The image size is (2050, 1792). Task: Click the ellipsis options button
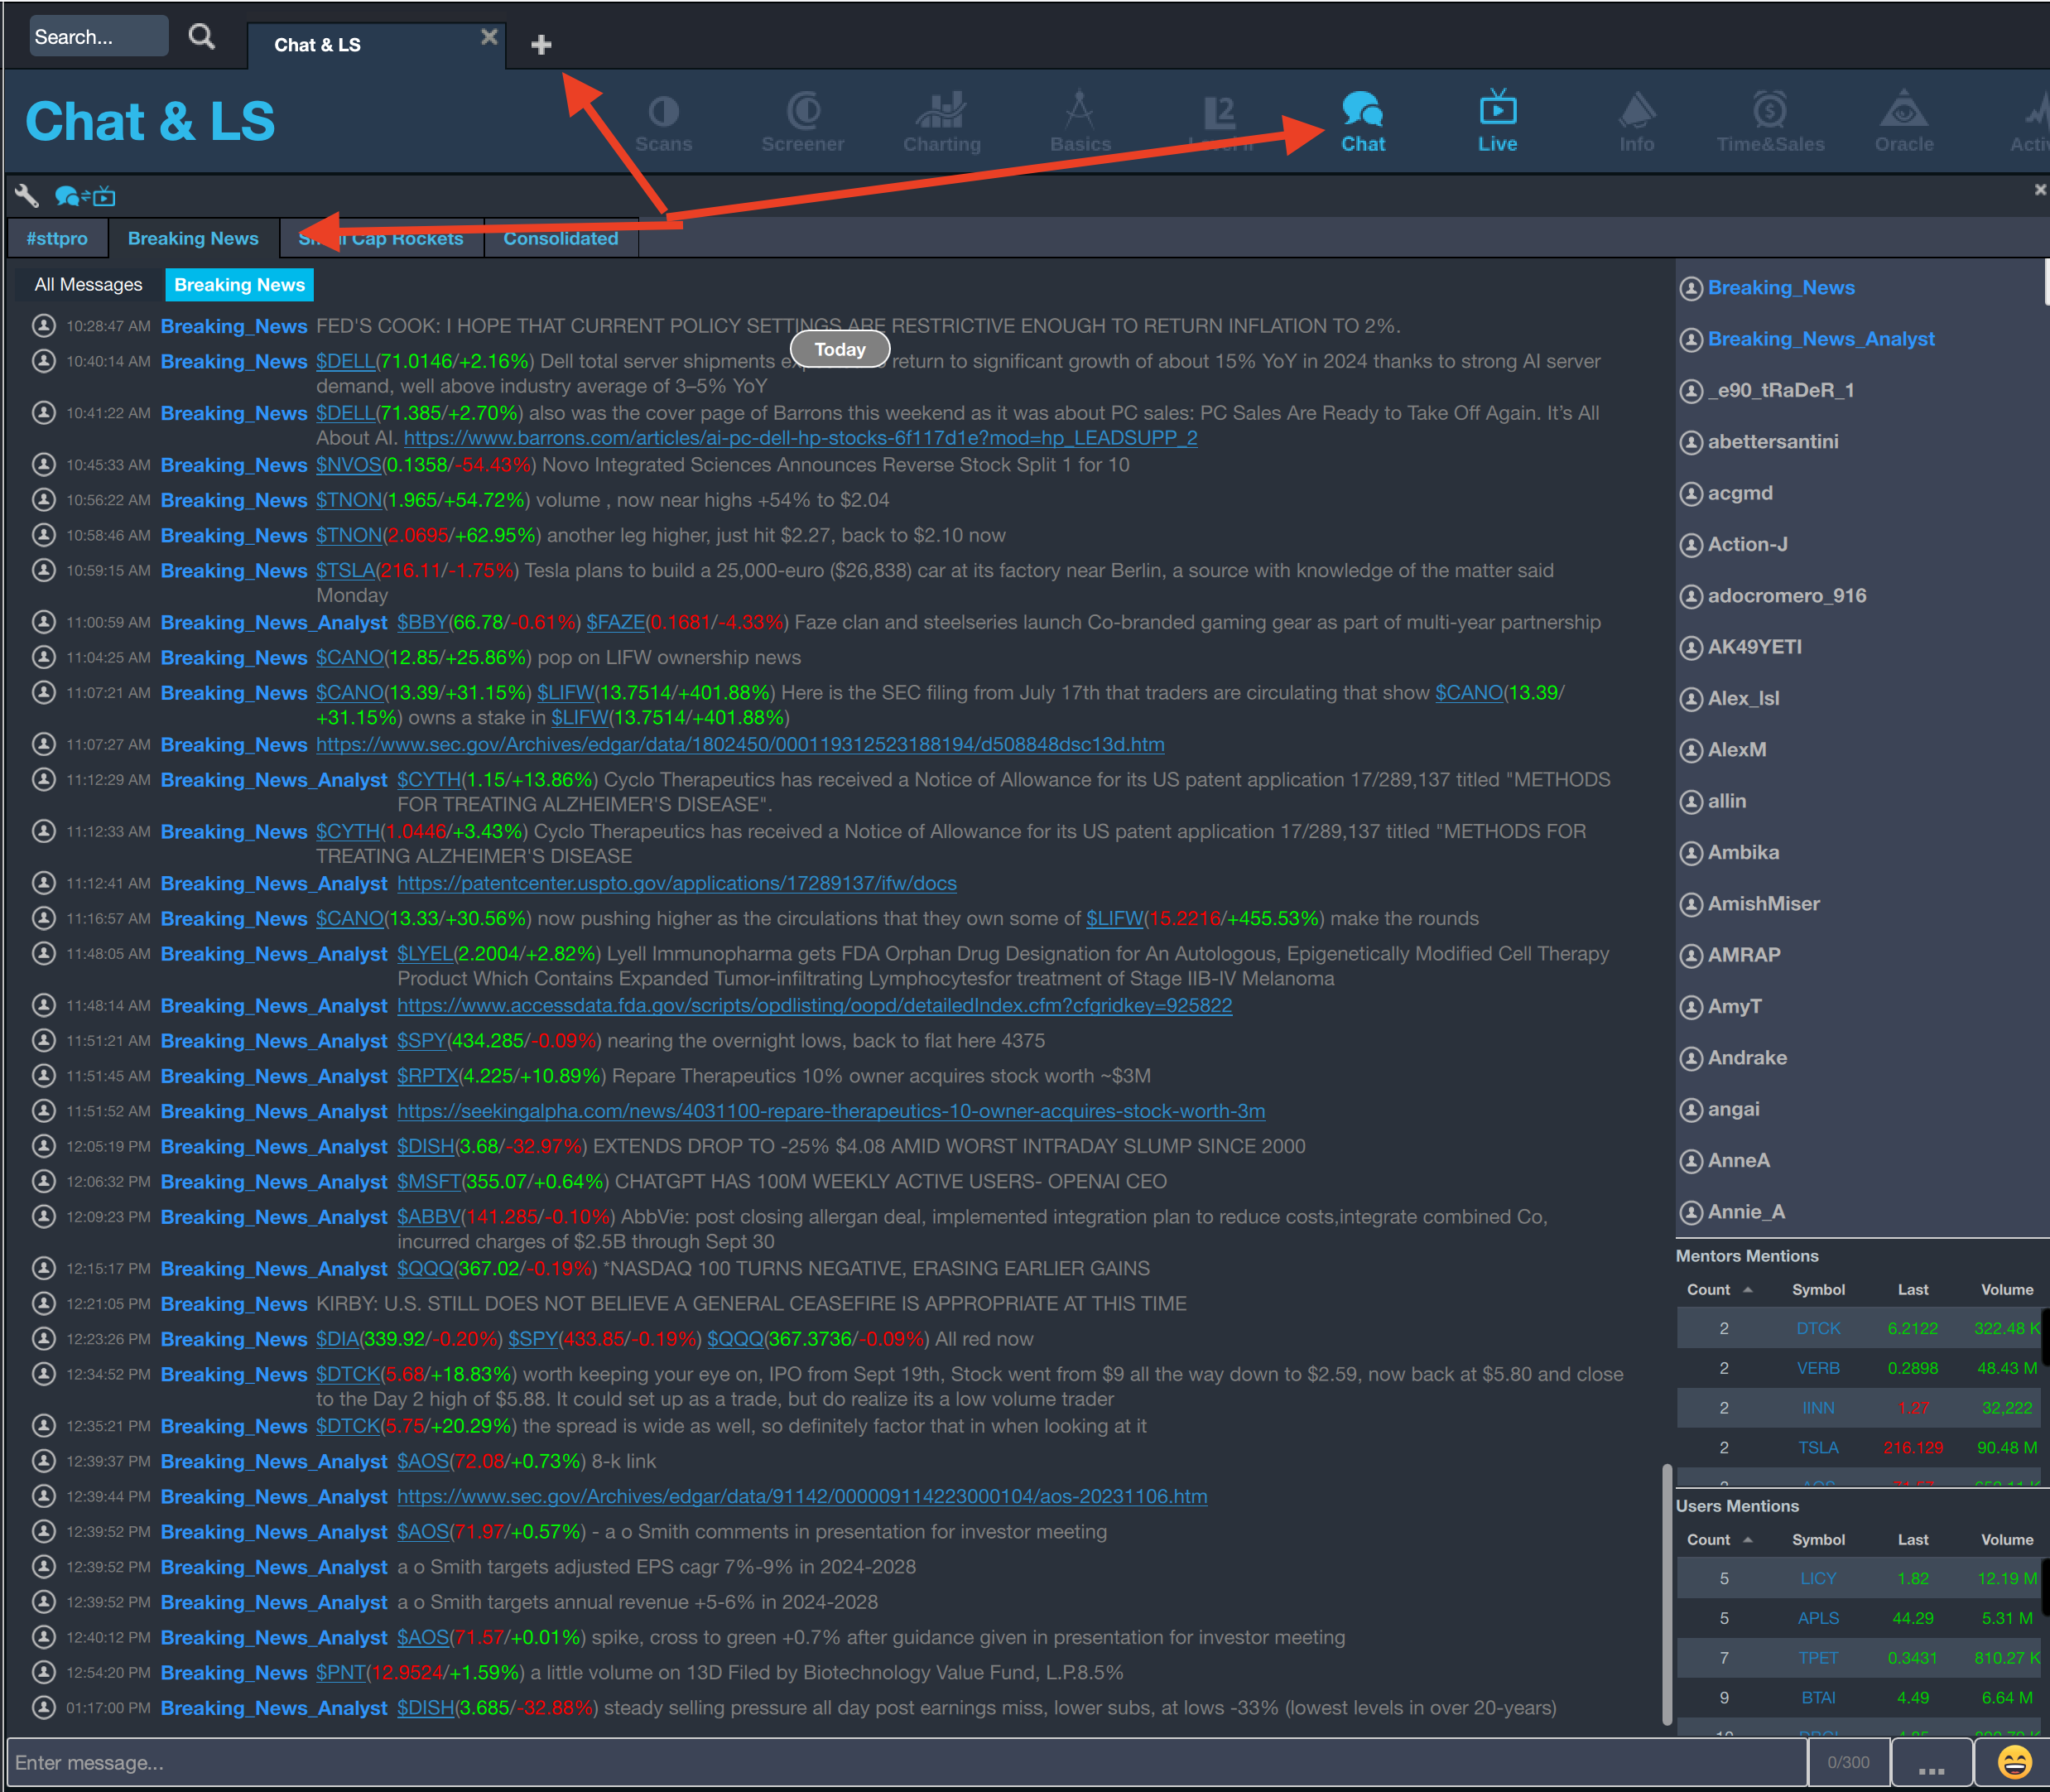pos(1931,1763)
